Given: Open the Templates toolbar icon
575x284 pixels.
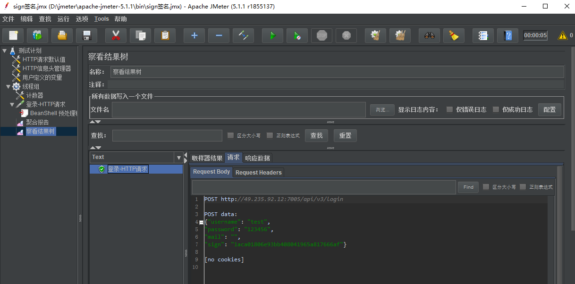Looking at the screenshot, I should (x=37, y=35).
